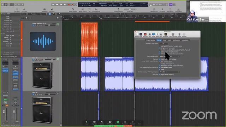
Task: Click the Rewind transport button
Action: point(53,5)
